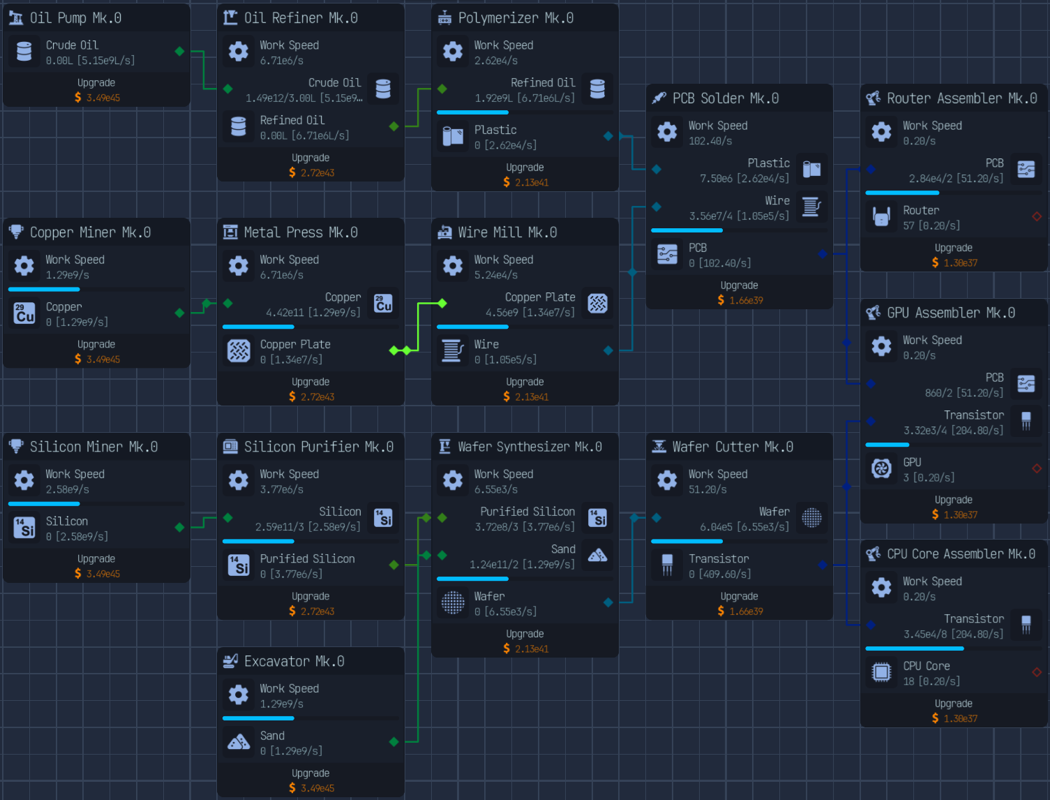Click the Copper Miner work speed progress bar
1050x800 pixels.
[x=96, y=289]
